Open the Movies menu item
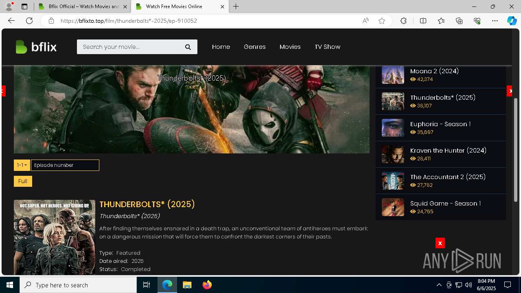 click(290, 47)
